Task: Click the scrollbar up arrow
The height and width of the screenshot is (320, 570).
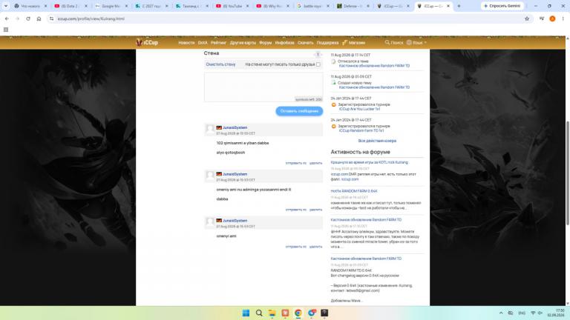Action: coord(567,38)
